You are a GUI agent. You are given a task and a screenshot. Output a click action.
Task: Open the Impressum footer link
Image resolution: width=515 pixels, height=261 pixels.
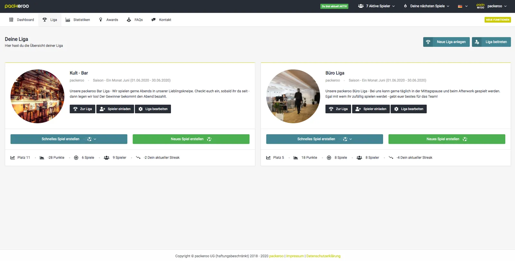(295, 256)
